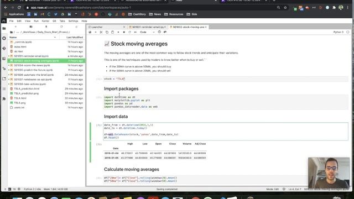354x199 pixels.
Task: Cut the selected cell with the scissors icon
Action: coord(101,32)
